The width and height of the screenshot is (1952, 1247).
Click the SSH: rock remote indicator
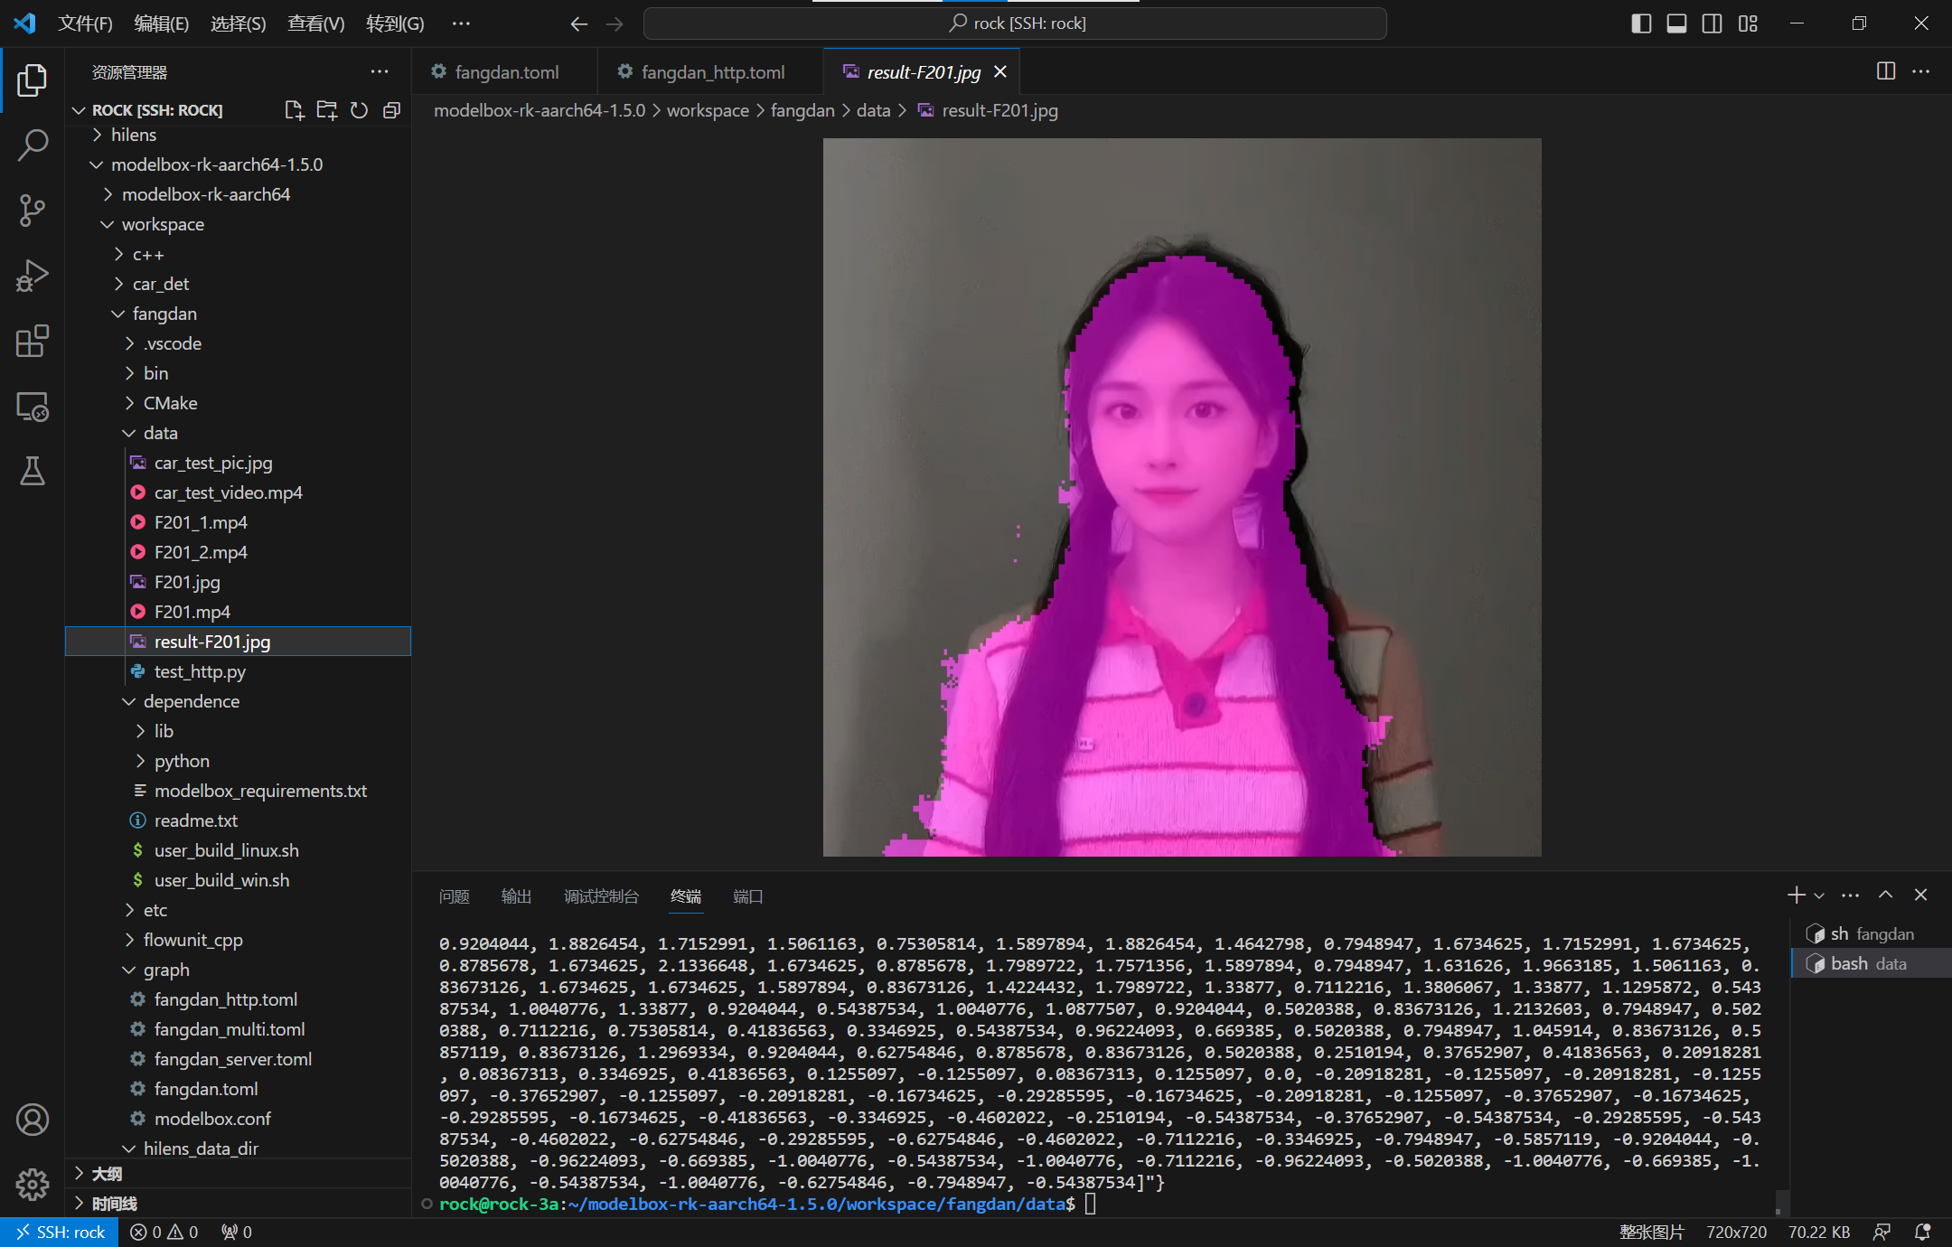pos(60,1232)
